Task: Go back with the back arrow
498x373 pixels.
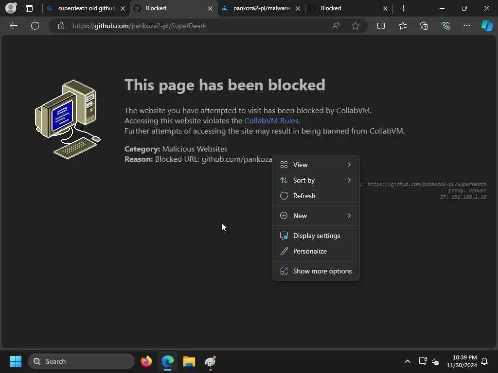Action: pos(13,26)
